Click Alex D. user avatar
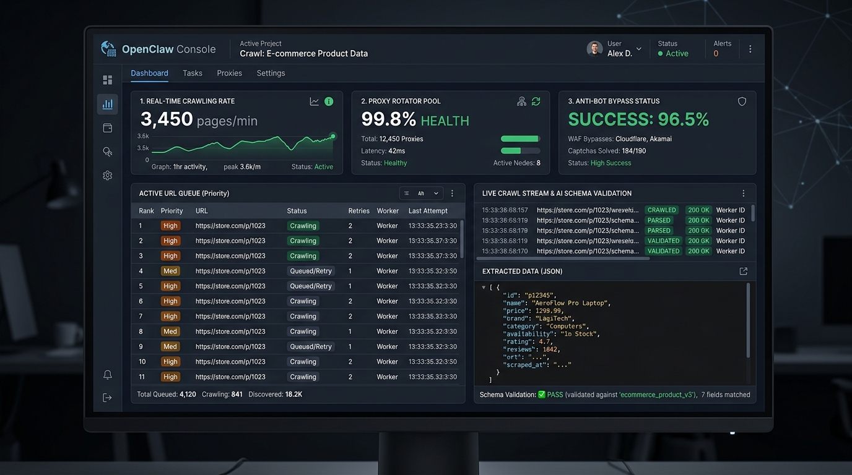 594,49
